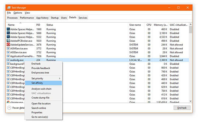Click the Chrome icon in the last row
The image size is (199, 122).
click(x=8, y=102)
